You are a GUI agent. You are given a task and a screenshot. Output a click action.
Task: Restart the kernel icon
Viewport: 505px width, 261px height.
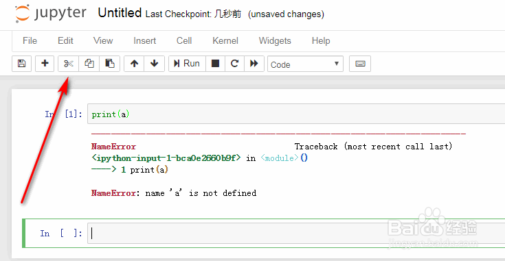pyautogui.click(x=234, y=64)
